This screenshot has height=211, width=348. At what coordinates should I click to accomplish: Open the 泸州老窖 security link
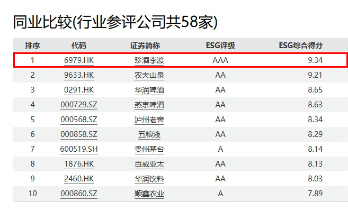coord(149,120)
